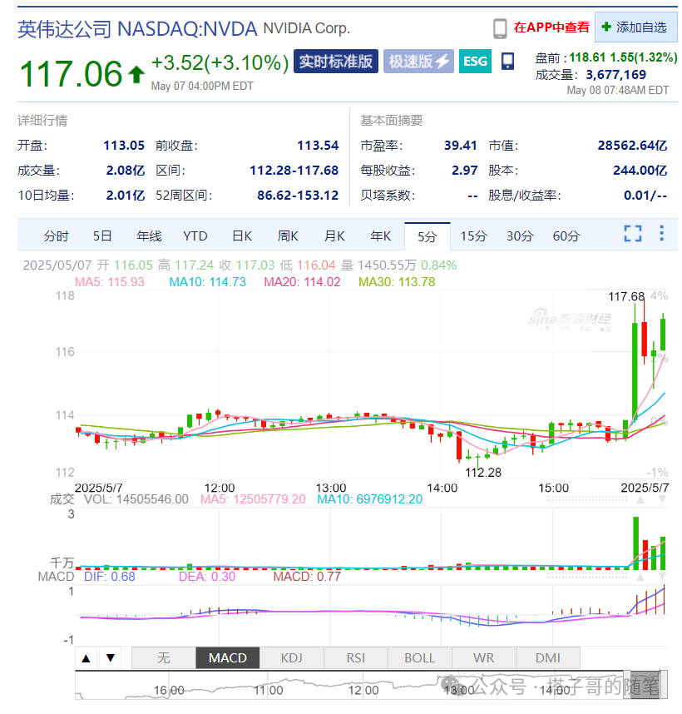Select the BOLL indicator
Screen dimensions: 682x714
click(x=420, y=658)
